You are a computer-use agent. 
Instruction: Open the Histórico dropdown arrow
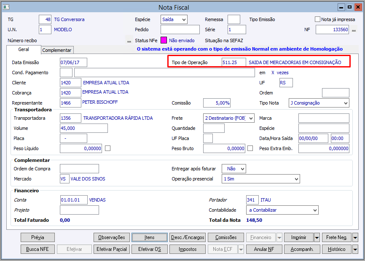click(355, 249)
